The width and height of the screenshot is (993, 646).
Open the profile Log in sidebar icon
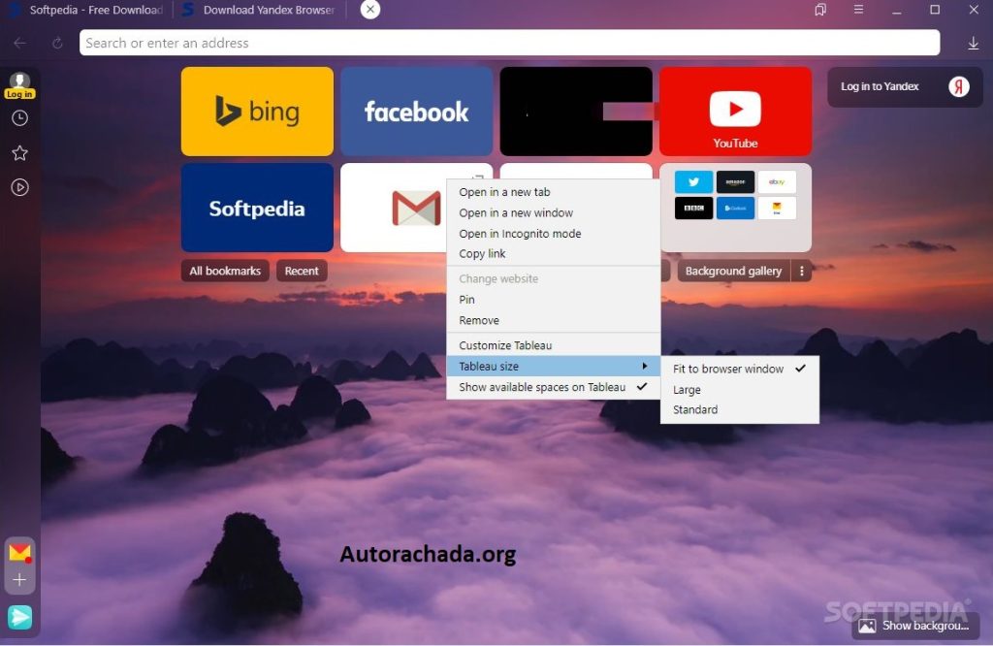point(19,85)
